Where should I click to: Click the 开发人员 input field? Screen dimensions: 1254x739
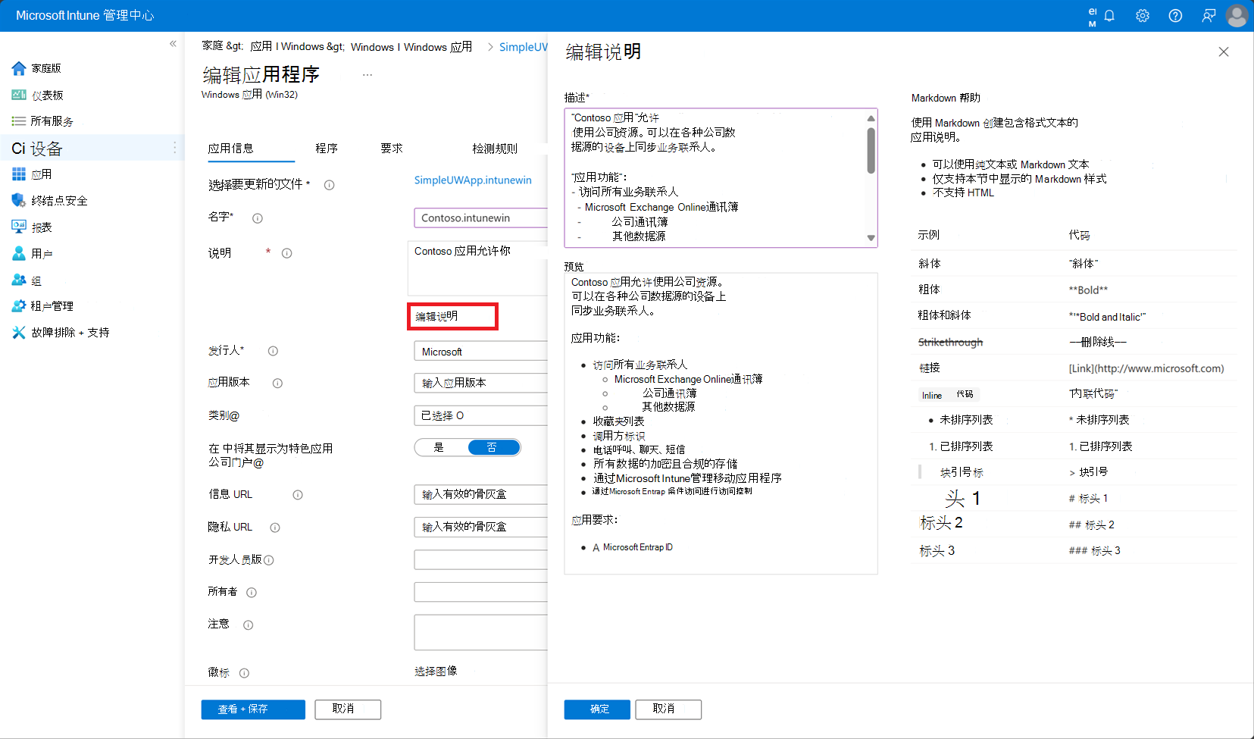tap(480, 559)
